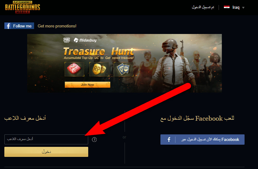This screenshot has width=258, height=169.
Task: Click the Get more promotions text
Action: pyautogui.click(x=57, y=26)
